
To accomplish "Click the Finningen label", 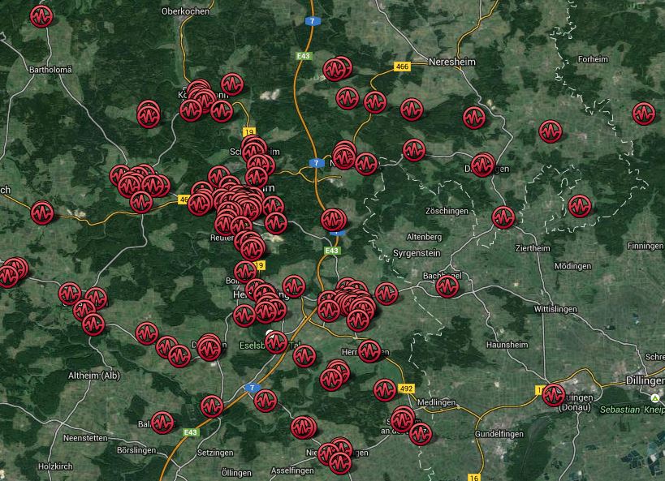I will click(645, 246).
